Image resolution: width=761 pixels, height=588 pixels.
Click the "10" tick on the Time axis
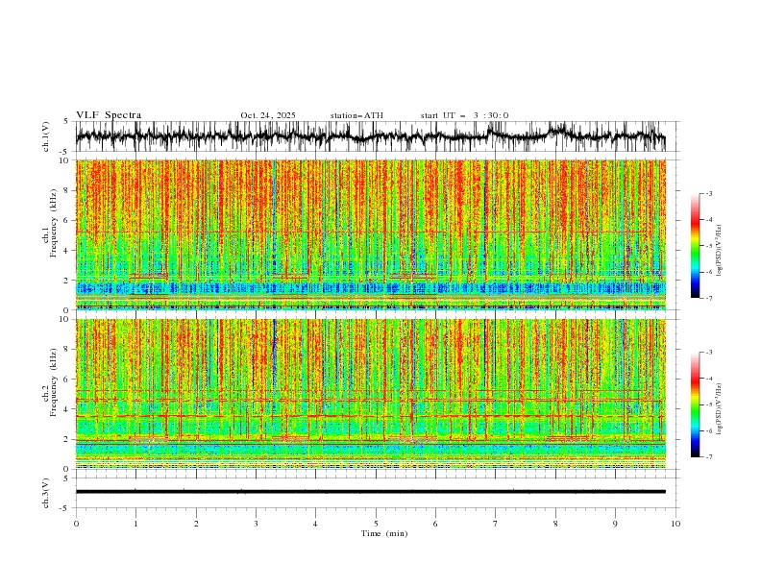[x=675, y=524]
